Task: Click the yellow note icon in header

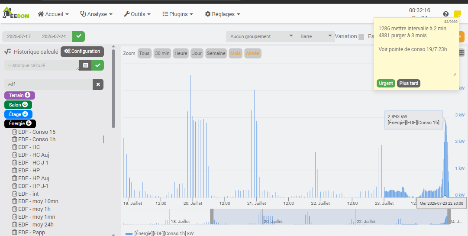Action: (x=458, y=14)
